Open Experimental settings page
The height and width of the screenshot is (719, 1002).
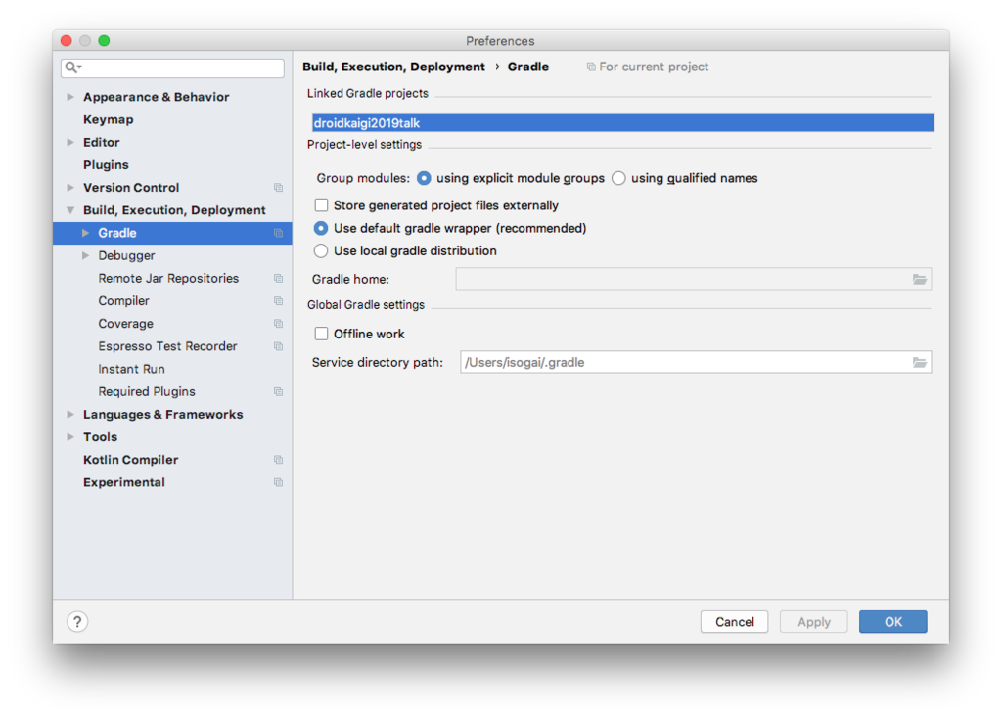point(124,482)
